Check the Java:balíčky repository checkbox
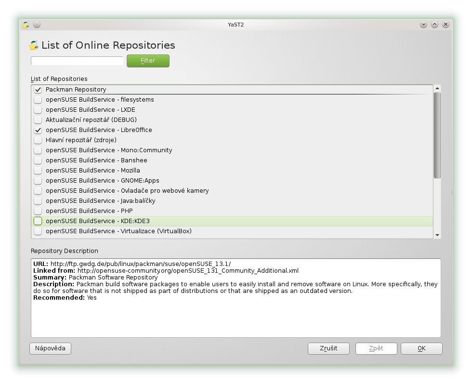This screenshot has height=385, width=472. [38, 201]
